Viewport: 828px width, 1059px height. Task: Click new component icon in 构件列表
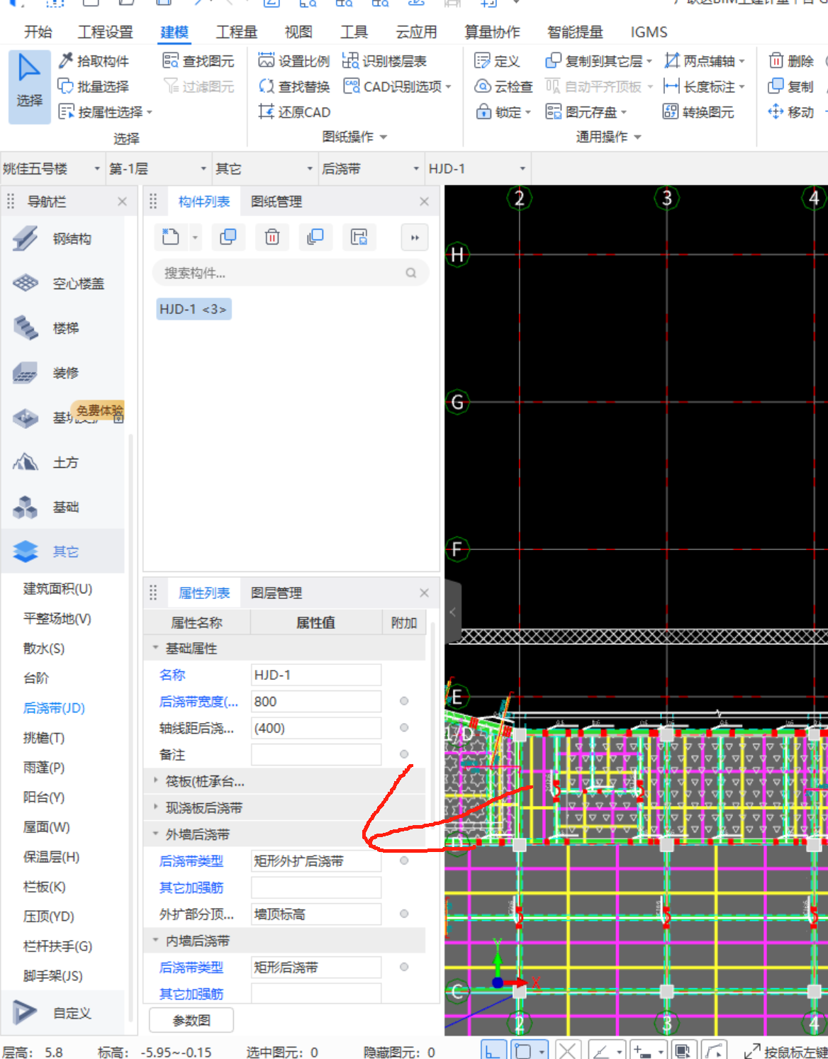pyautogui.click(x=171, y=237)
